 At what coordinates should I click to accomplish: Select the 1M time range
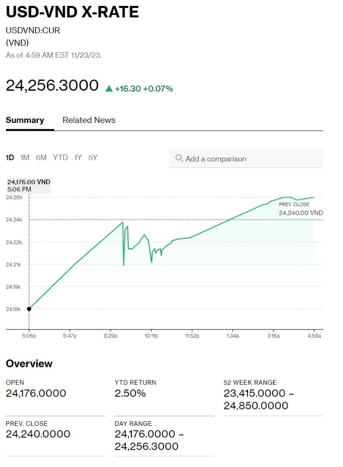pos(25,158)
